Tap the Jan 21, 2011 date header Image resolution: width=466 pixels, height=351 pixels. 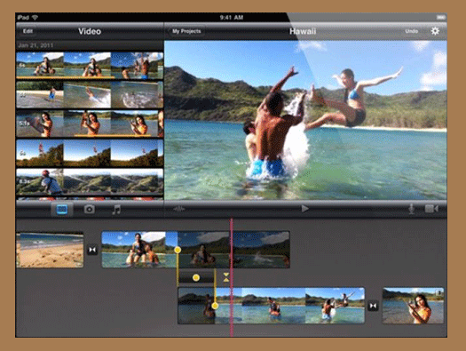(36, 45)
